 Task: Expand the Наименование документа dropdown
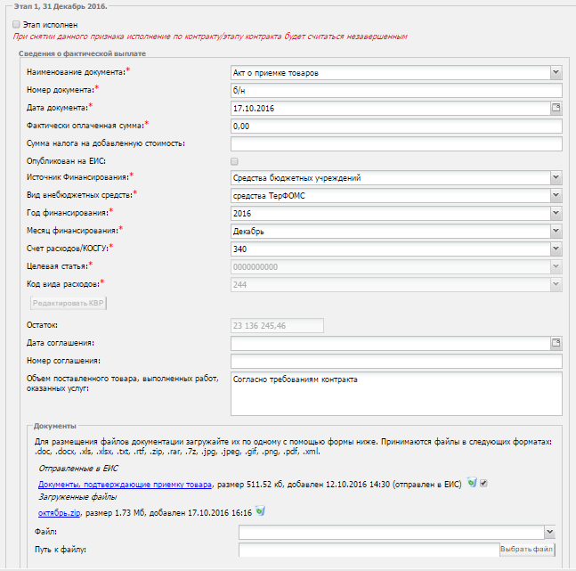(556, 72)
